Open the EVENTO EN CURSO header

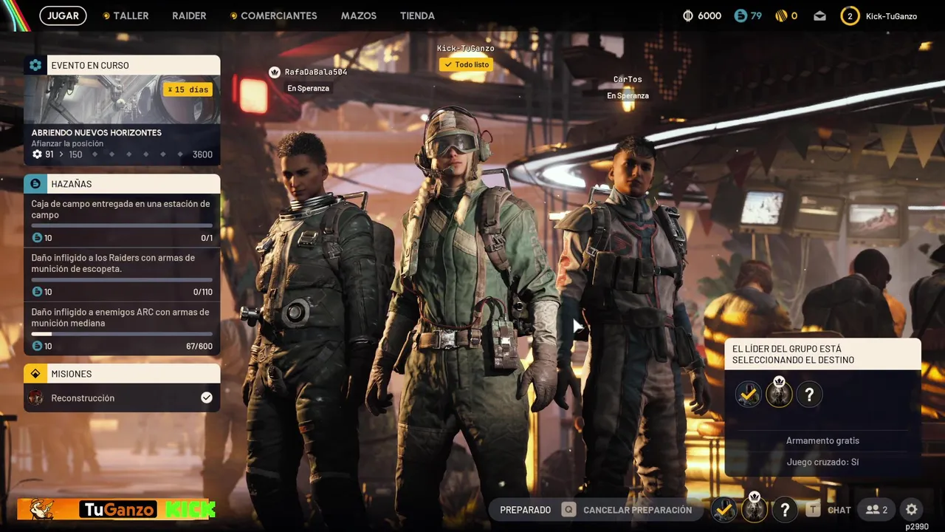122,65
